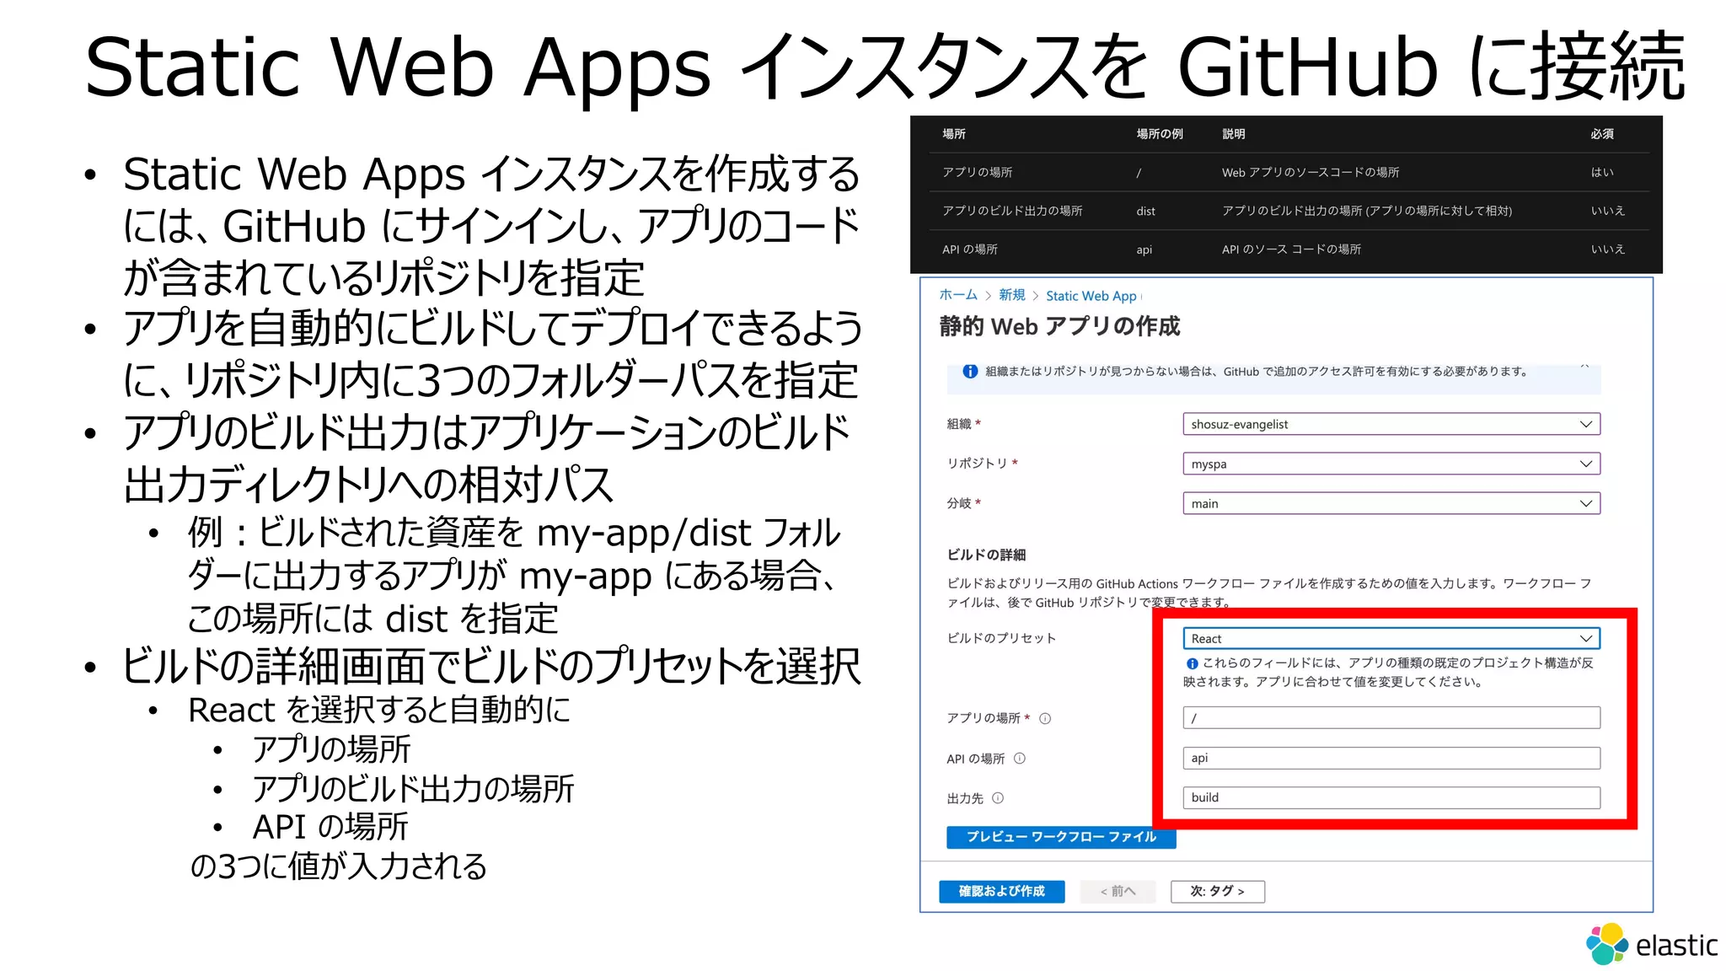
Task: Click the 説明 column header in table
Action: click(1234, 134)
